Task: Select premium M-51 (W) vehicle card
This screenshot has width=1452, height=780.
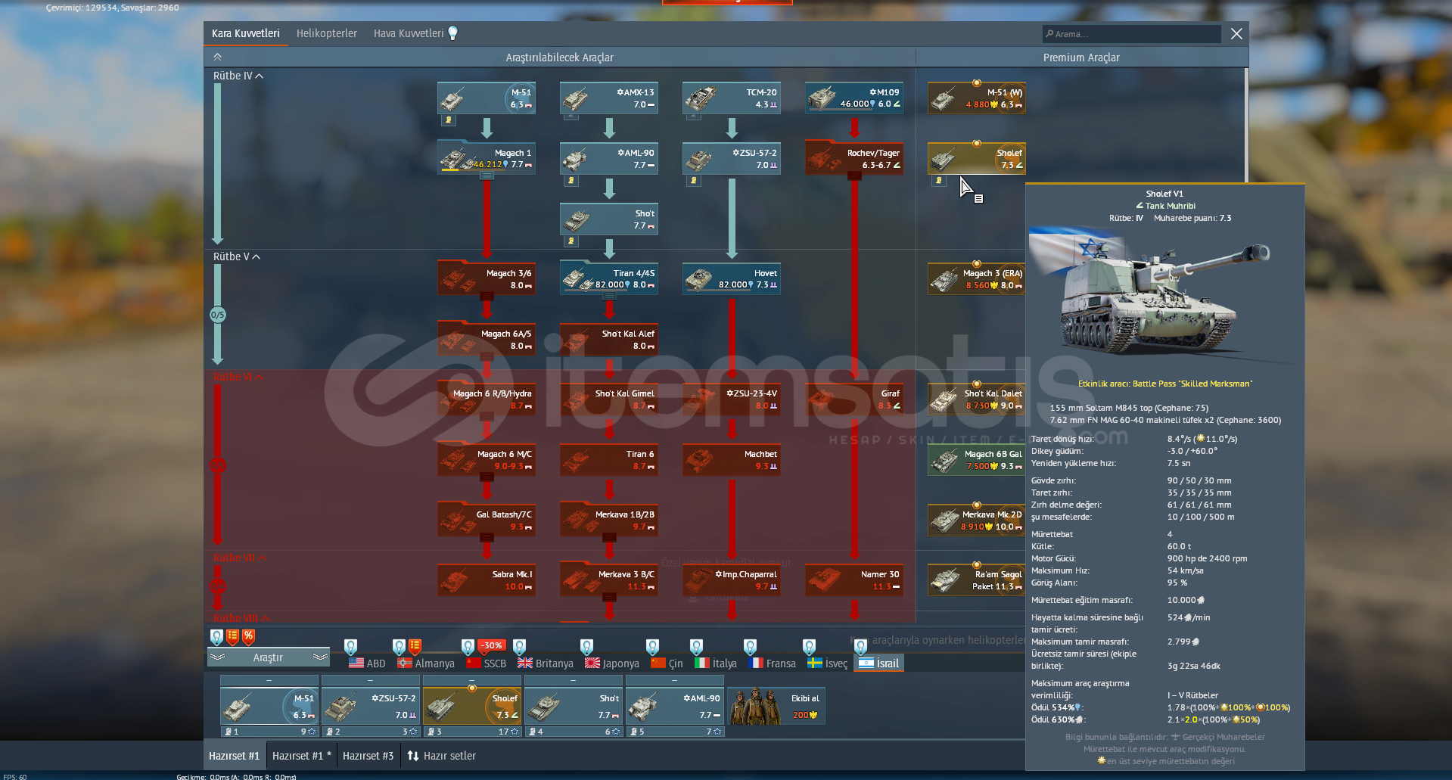Action: [977, 98]
